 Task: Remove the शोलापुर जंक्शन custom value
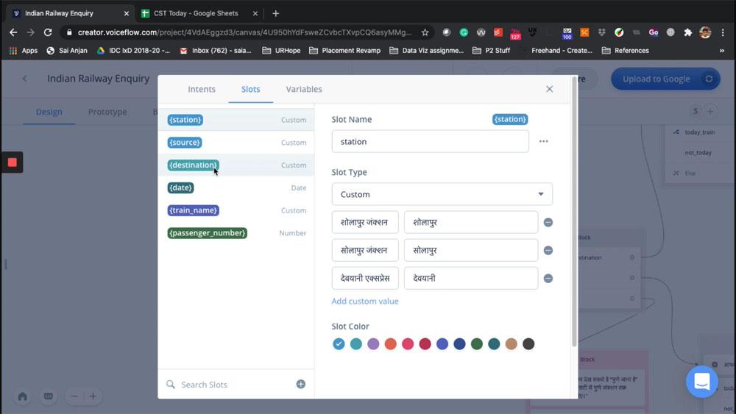(x=548, y=222)
